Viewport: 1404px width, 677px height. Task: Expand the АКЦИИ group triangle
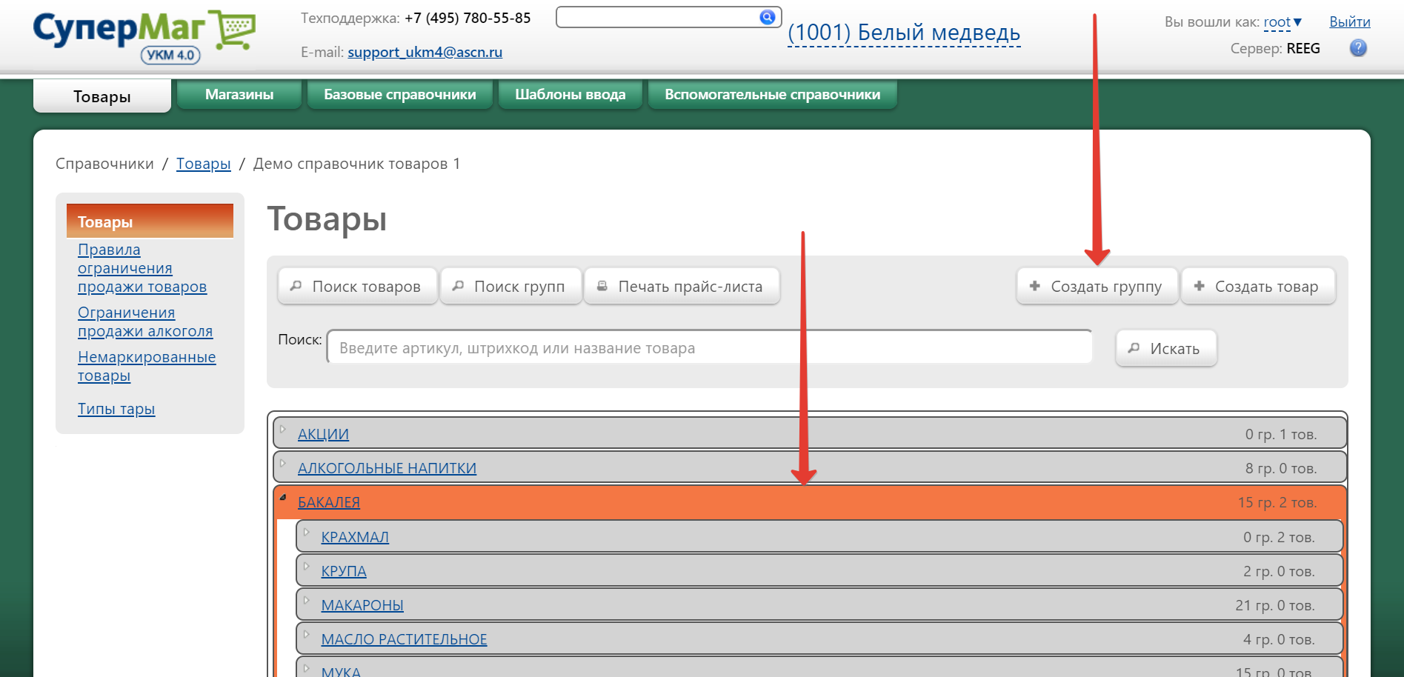(283, 429)
